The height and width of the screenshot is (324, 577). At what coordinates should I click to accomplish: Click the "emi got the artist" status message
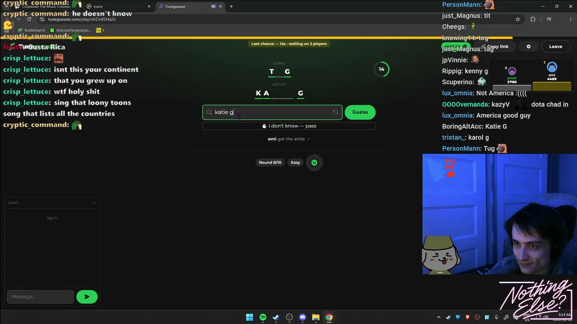[289, 139]
